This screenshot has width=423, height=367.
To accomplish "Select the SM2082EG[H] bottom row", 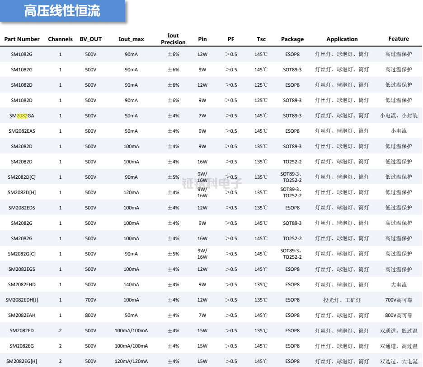I will (22, 361).
